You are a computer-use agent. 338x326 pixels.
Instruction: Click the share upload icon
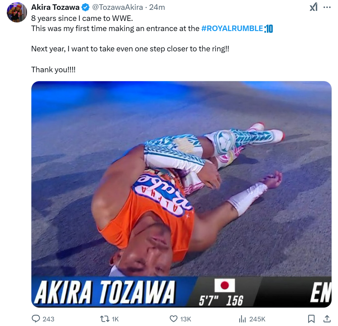327,319
